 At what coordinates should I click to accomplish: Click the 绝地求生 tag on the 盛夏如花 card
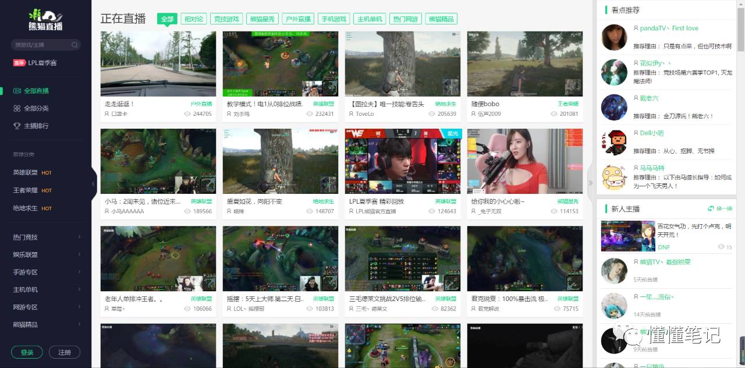pos(324,201)
